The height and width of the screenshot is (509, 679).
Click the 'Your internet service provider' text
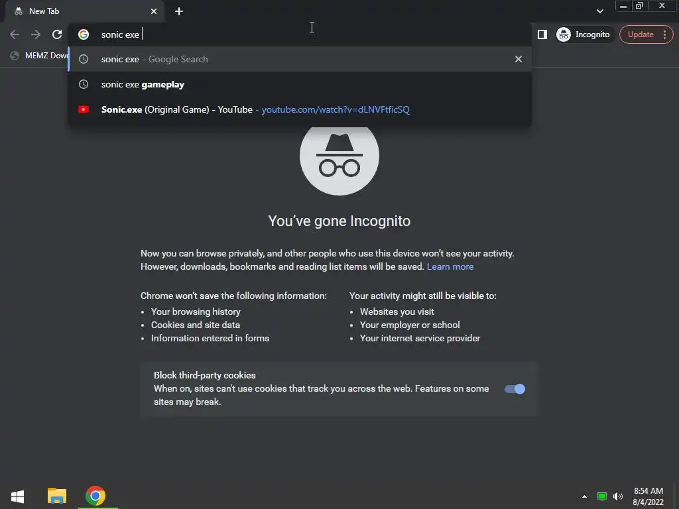coord(420,338)
